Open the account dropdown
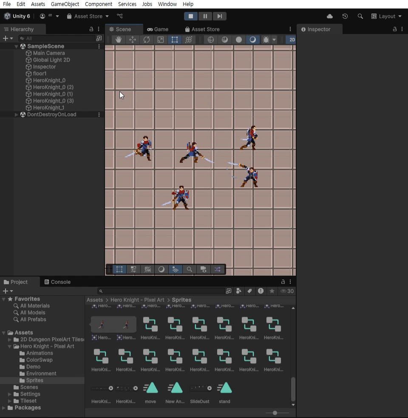 [x=49, y=16]
